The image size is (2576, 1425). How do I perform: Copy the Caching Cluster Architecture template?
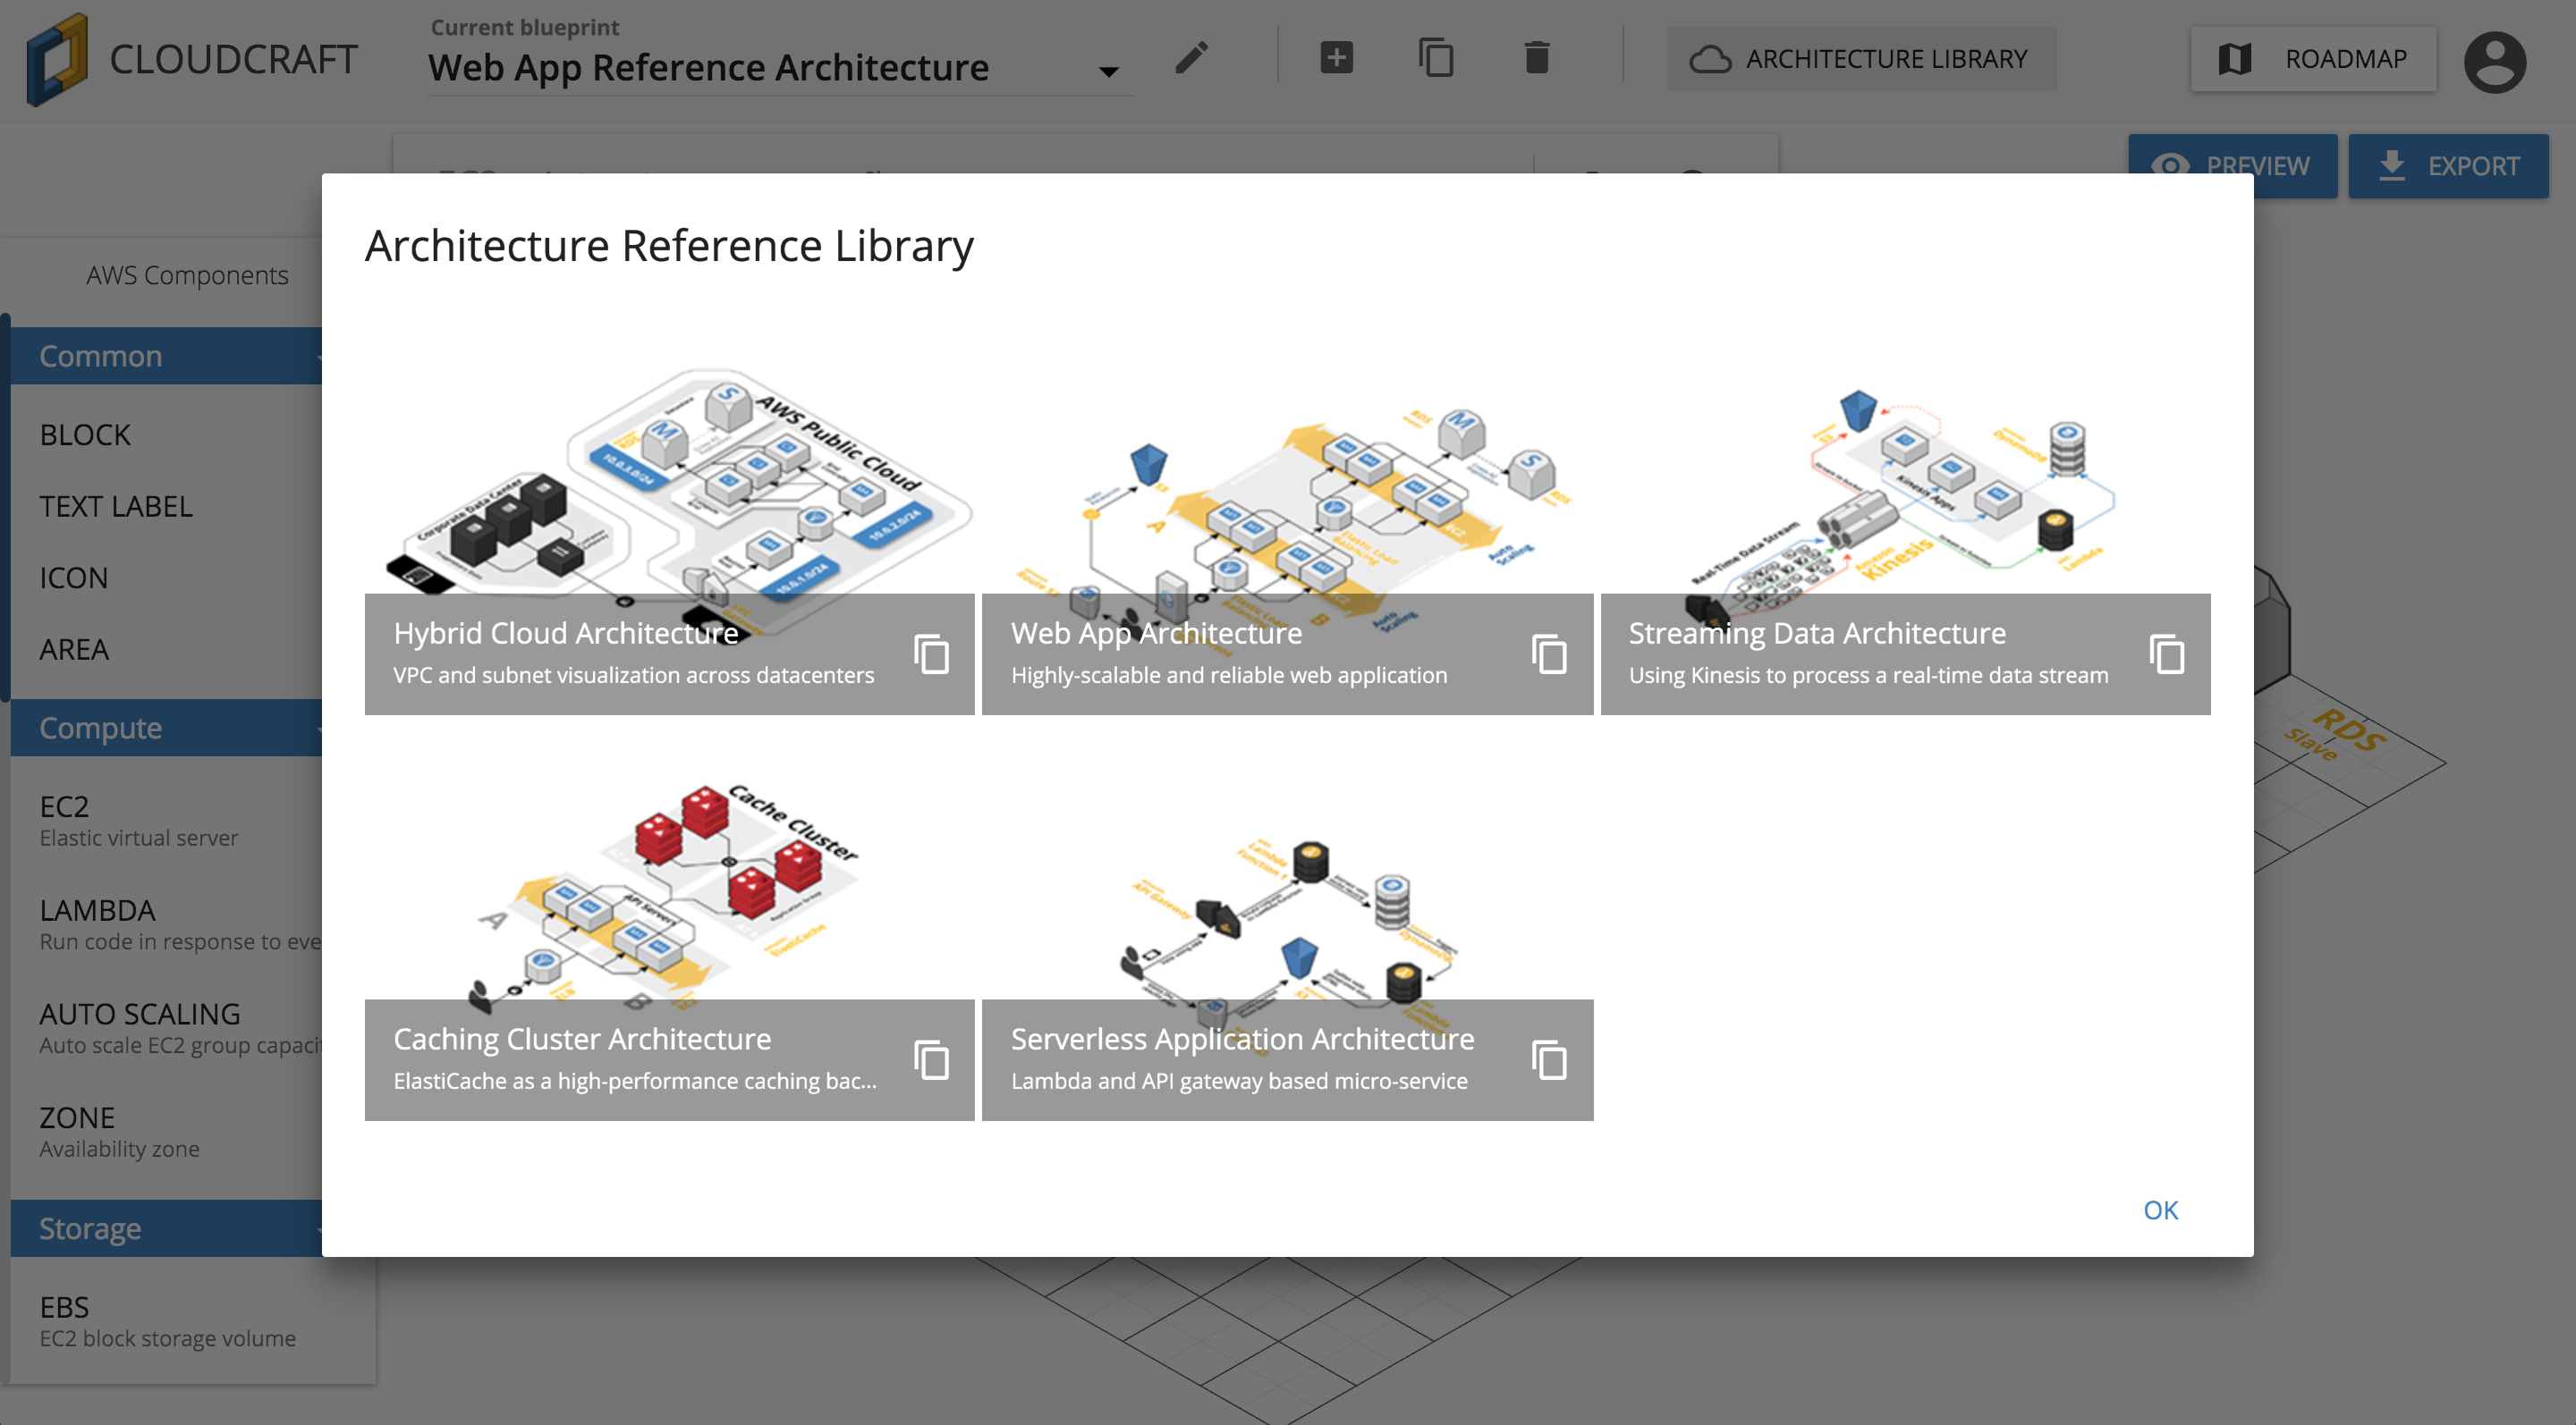[931, 1060]
